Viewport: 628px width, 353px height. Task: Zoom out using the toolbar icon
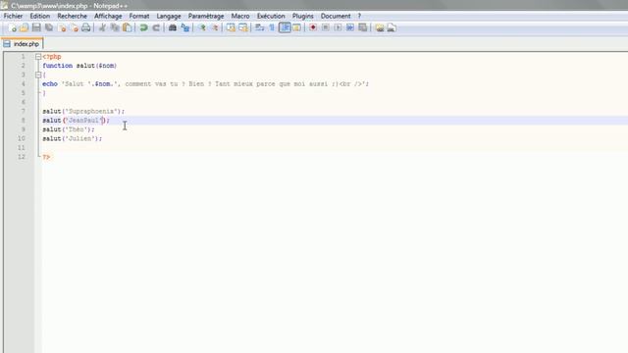(x=215, y=27)
